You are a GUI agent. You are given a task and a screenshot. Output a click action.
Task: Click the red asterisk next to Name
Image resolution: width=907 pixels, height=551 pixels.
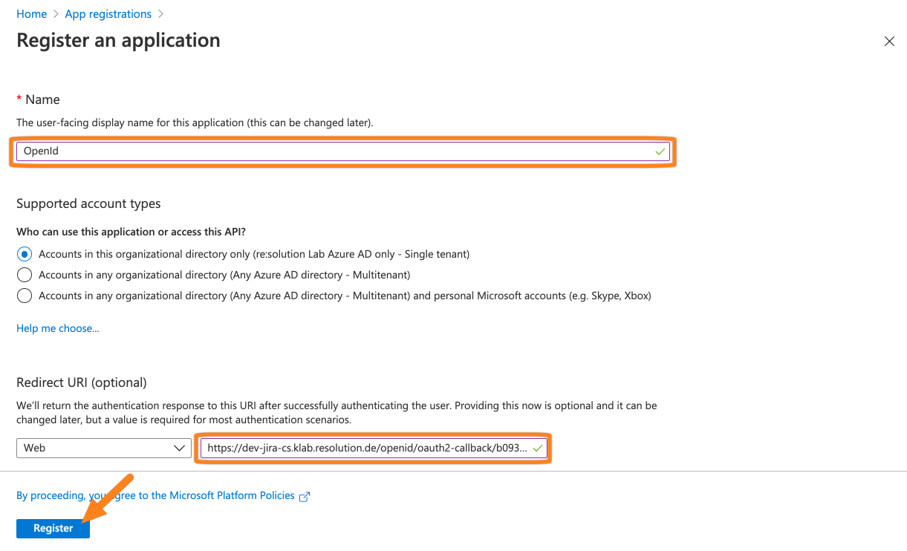point(18,98)
